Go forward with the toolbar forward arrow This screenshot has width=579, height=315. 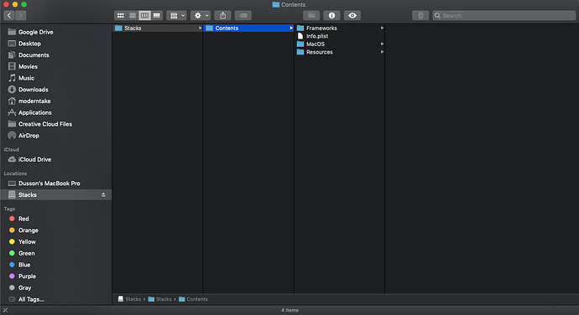(x=21, y=15)
